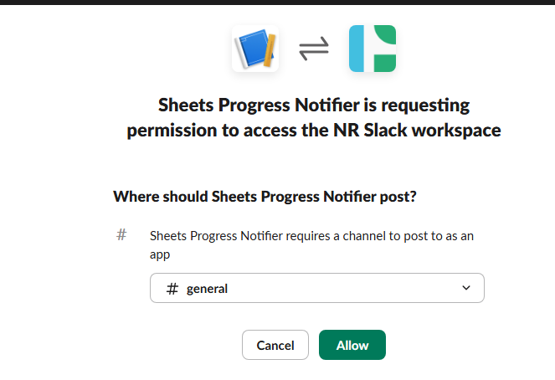This screenshot has width=555, height=380.
Task: Select the 'general' channel name text
Action: [x=207, y=289]
